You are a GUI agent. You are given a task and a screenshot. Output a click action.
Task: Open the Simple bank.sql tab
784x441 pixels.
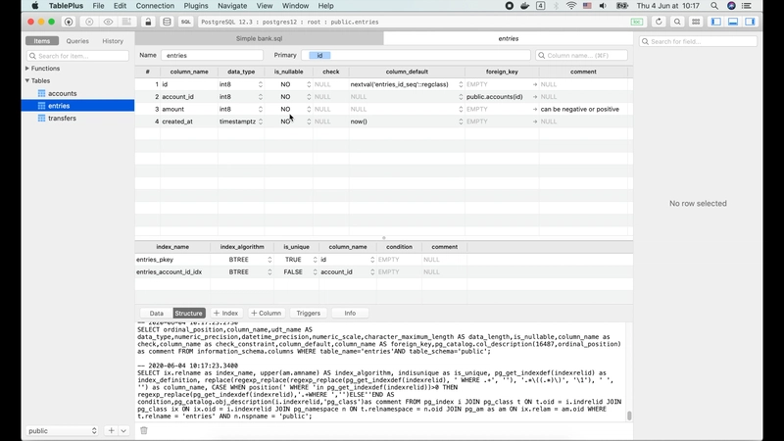click(x=259, y=38)
